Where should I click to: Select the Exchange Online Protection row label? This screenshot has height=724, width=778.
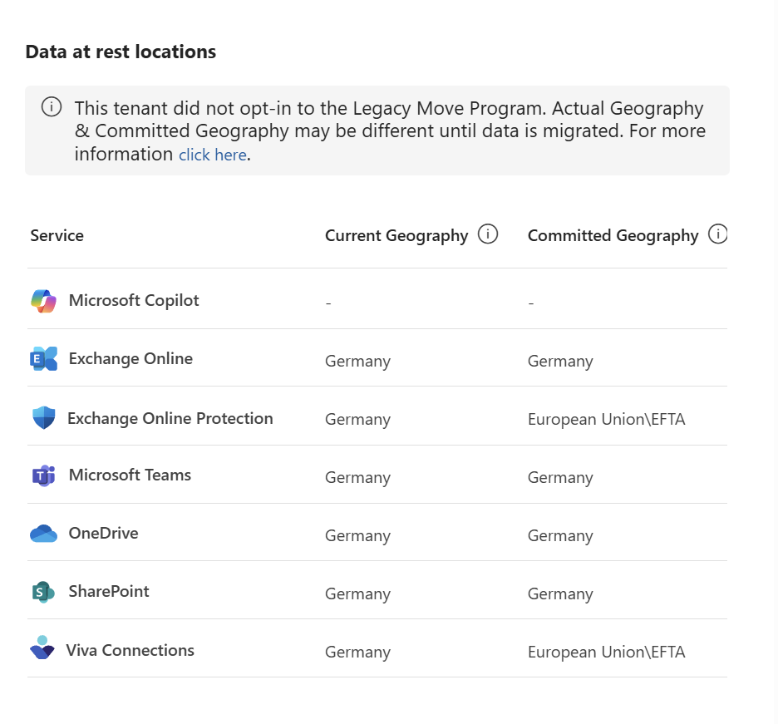pyautogui.click(x=170, y=418)
